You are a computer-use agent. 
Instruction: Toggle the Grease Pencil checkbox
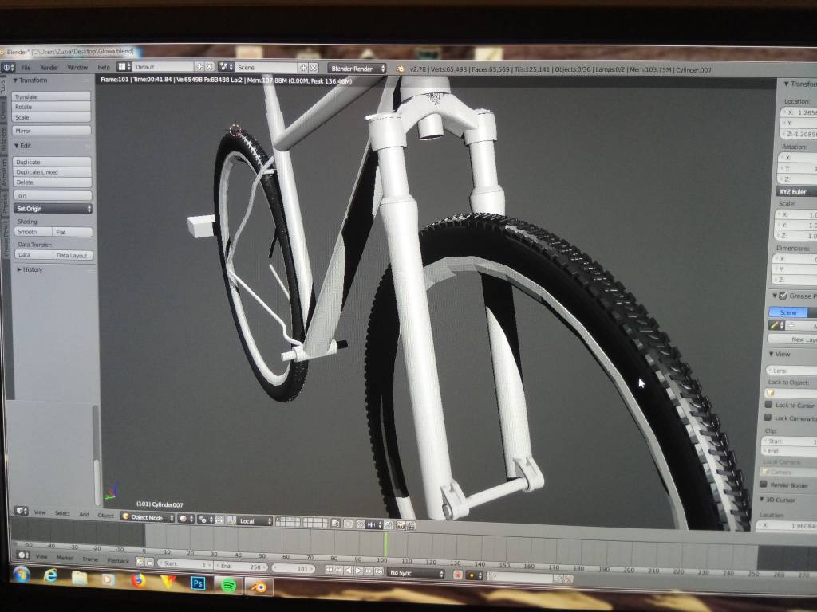tap(783, 296)
